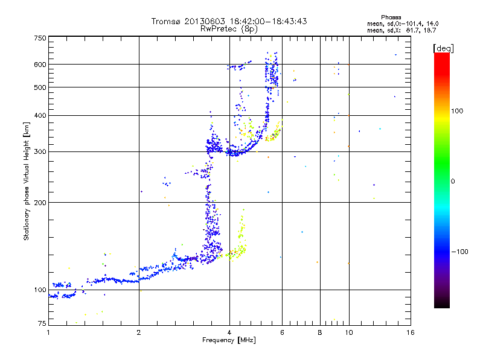Click the 'RwPretec (8p)' subtitle
This screenshot has width=483, height=362.
click(x=229, y=29)
